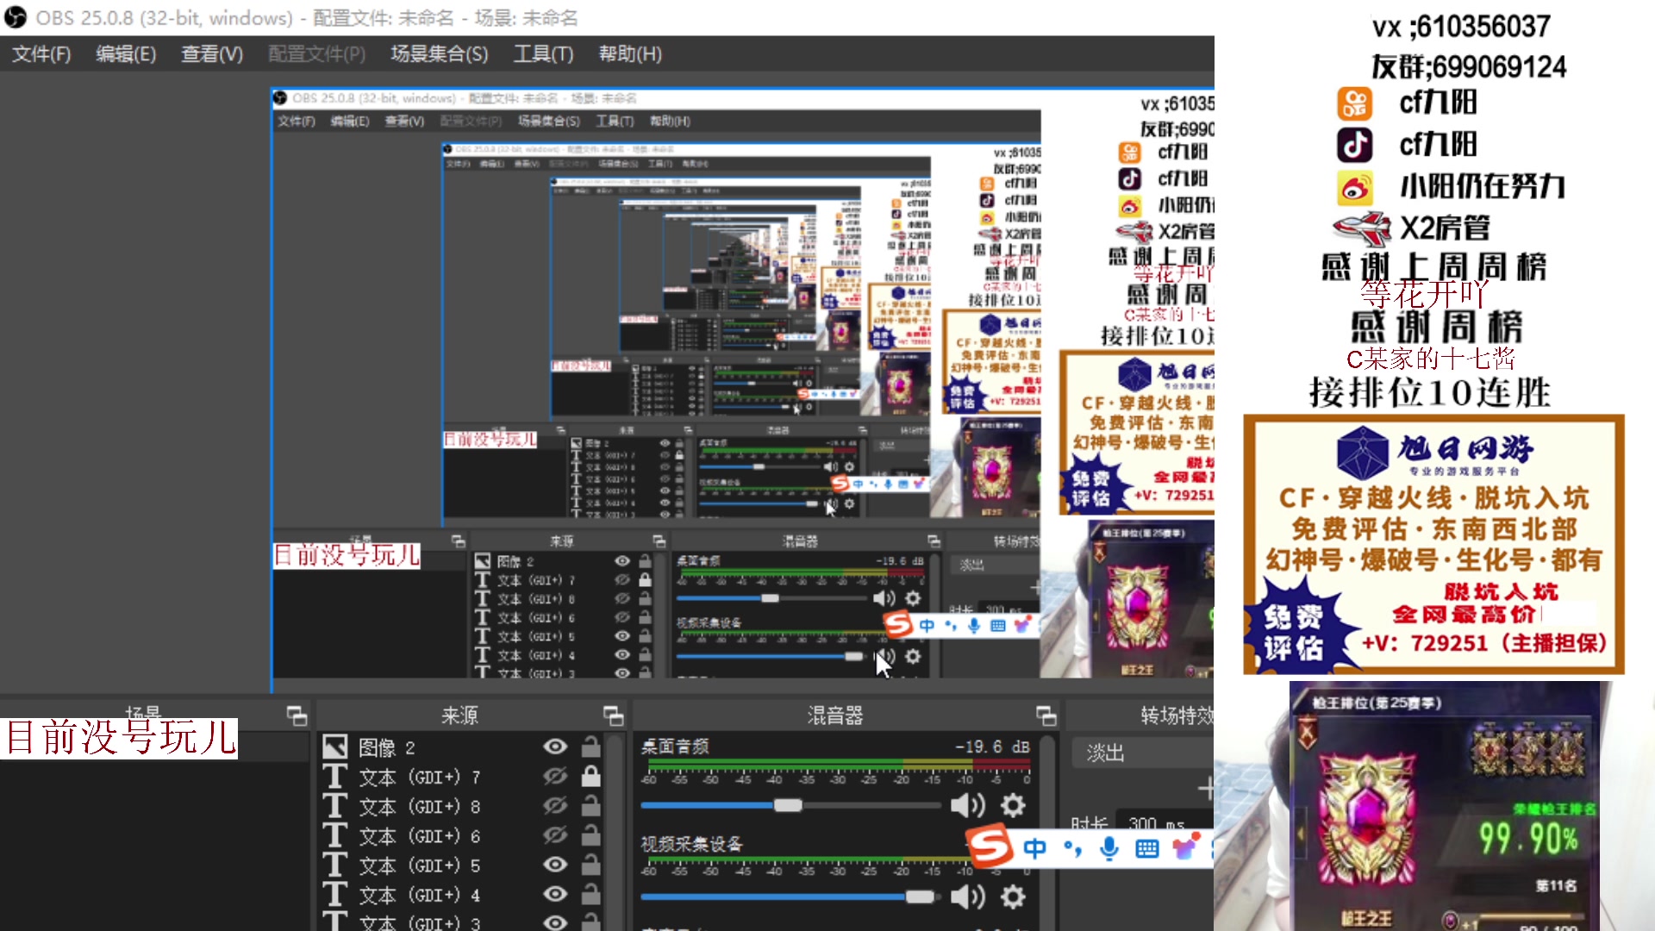Float the 场景 dock with its pop-out icon
Viewport: 1655px width, 931px height.
[x=297, y=715]
